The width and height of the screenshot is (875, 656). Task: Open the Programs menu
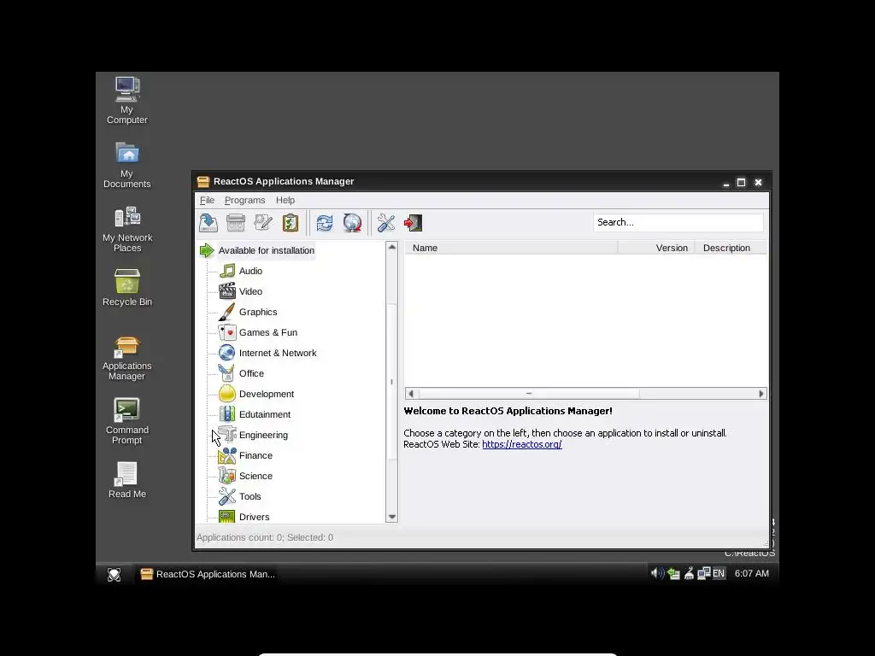tap(245, 200)
